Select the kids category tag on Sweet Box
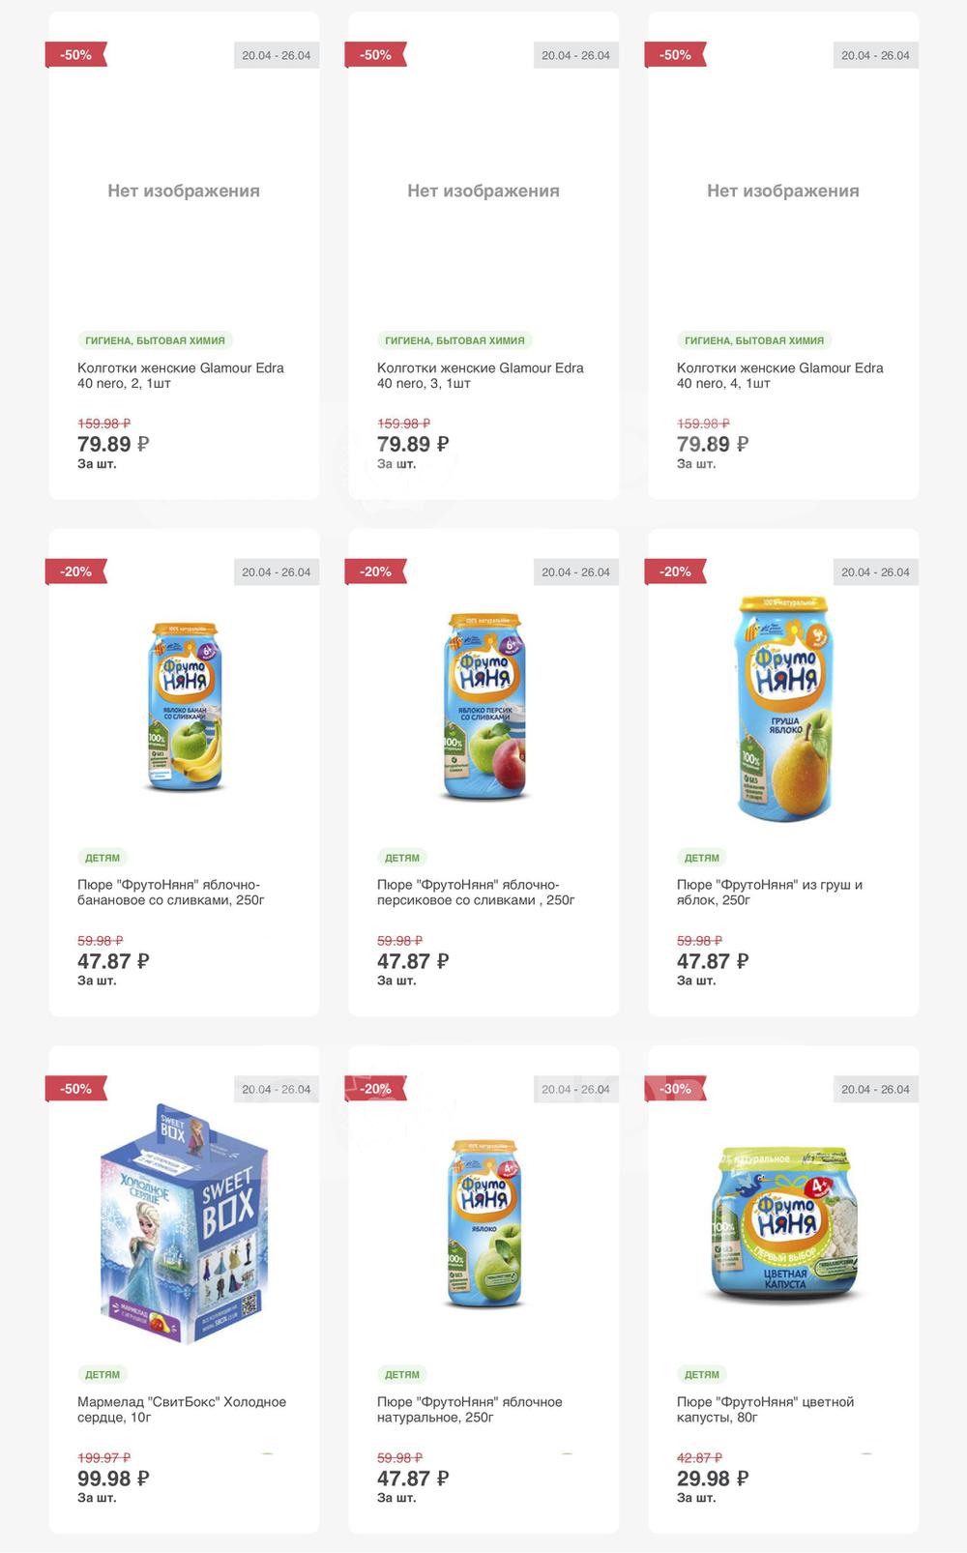967x1553 pixels. click(103, 1374)
